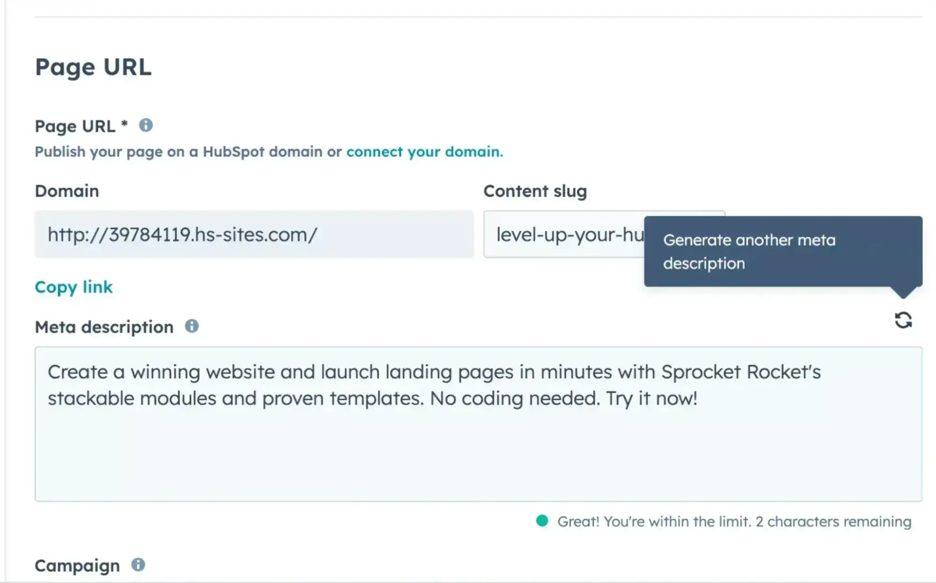Open the Campaign info tooltip icon

138,565
